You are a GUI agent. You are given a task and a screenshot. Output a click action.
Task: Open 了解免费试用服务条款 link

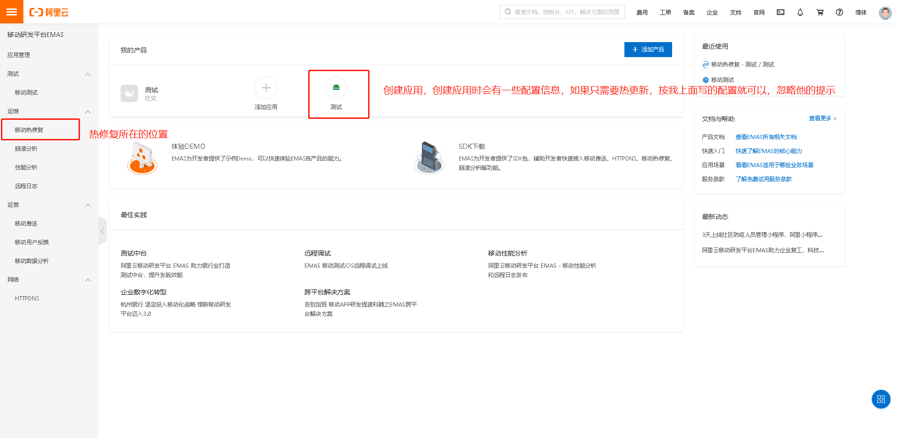(764, 179)
